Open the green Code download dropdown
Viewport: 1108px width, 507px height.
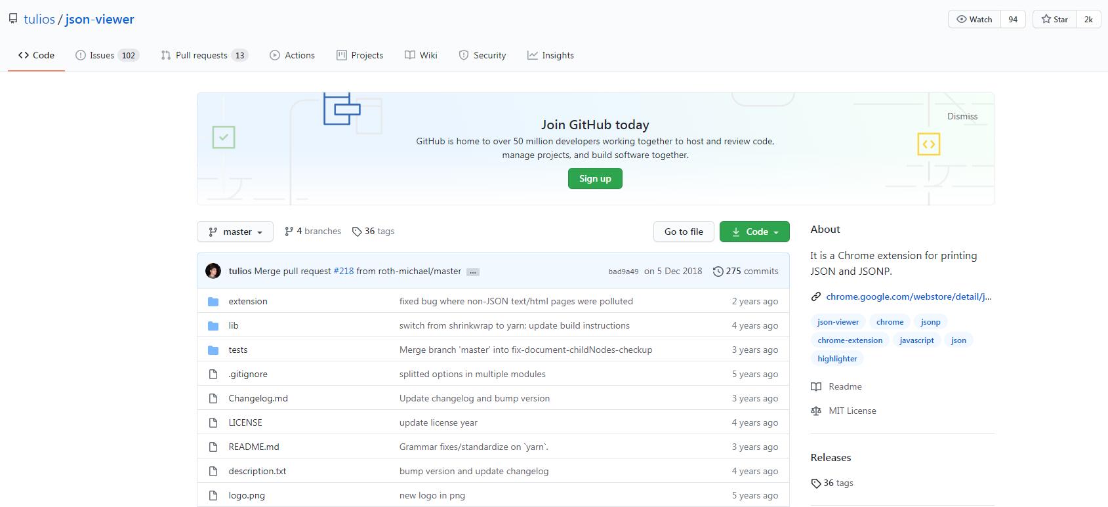pos(754,232)
